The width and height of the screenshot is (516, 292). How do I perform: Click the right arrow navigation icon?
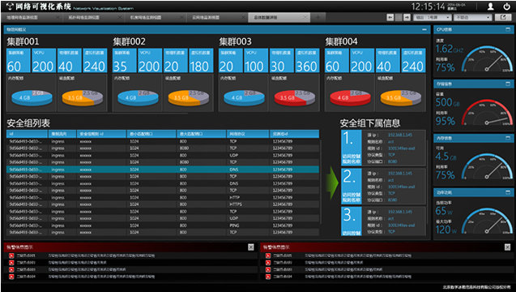(407, 17)
